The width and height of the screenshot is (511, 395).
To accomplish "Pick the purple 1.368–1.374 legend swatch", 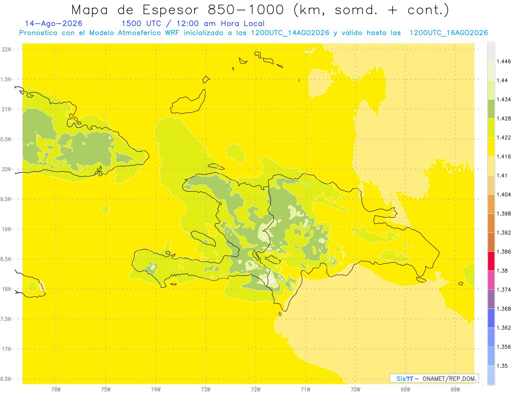I will point(491,299).
